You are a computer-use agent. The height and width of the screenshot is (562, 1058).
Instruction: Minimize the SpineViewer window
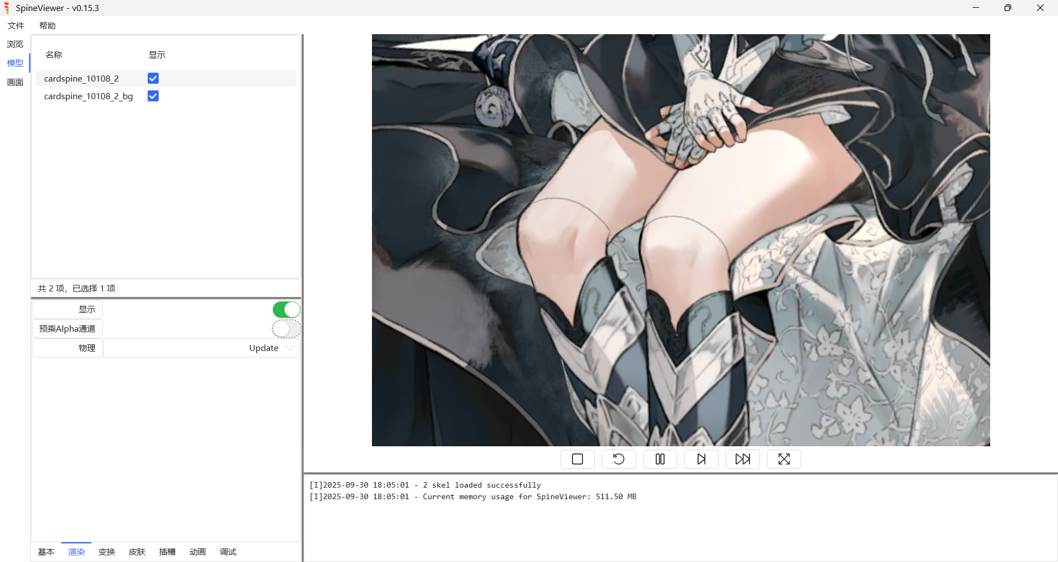click(976, 8)
